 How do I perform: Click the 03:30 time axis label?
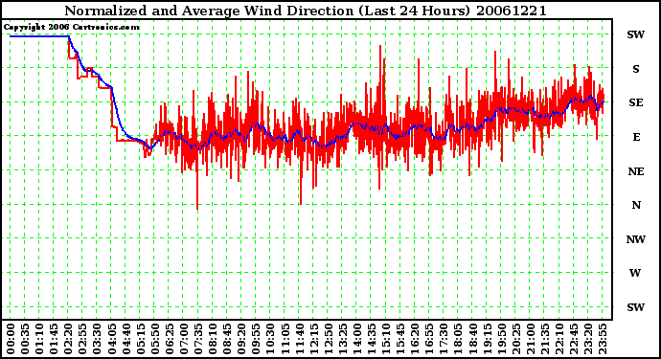pos(97,339)
